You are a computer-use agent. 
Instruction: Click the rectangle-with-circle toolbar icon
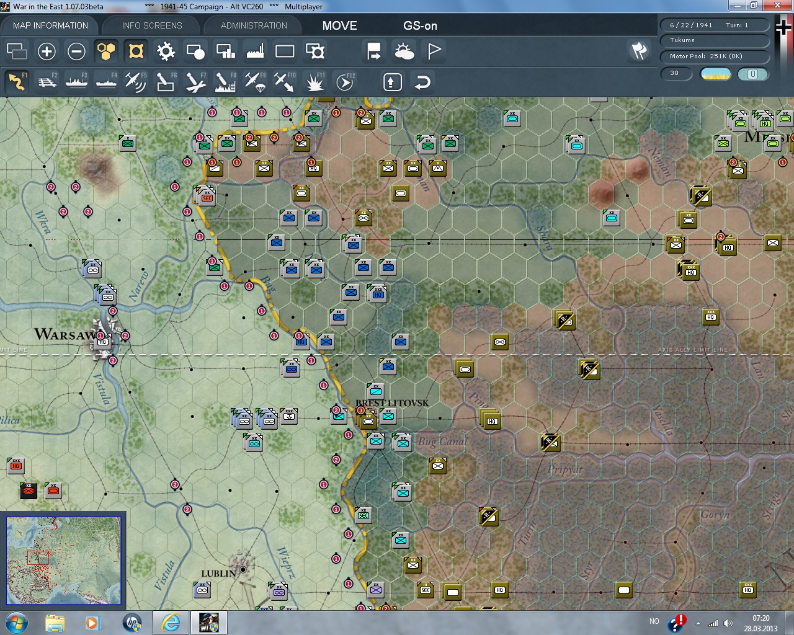(195, 51)
